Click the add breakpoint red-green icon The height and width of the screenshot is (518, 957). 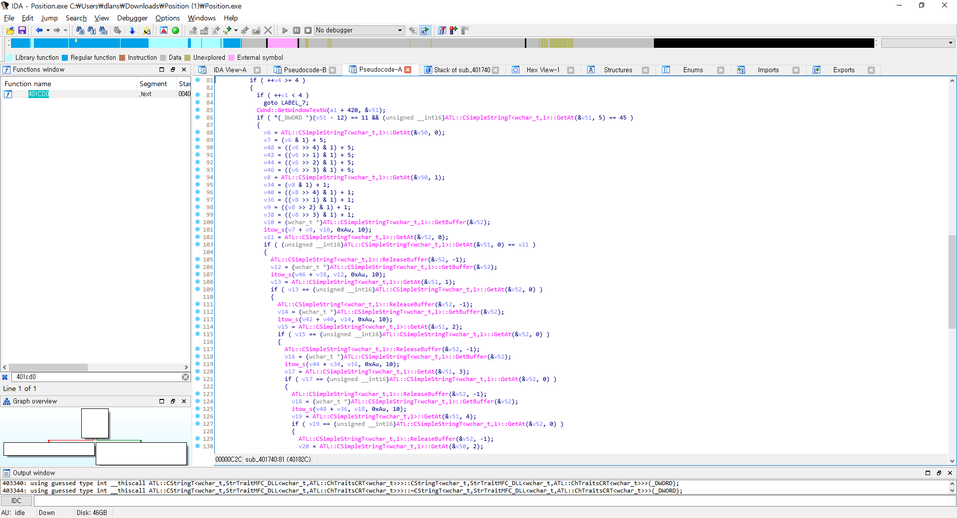454,30
